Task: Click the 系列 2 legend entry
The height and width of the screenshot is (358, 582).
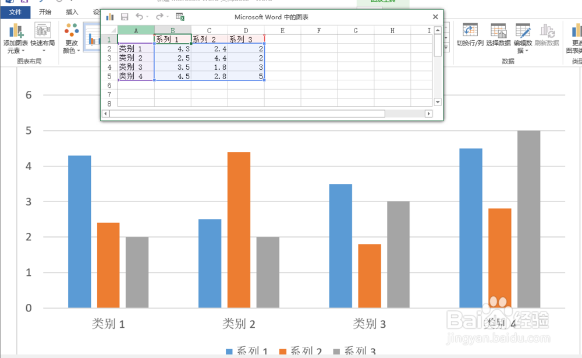Action: [301, 352]
